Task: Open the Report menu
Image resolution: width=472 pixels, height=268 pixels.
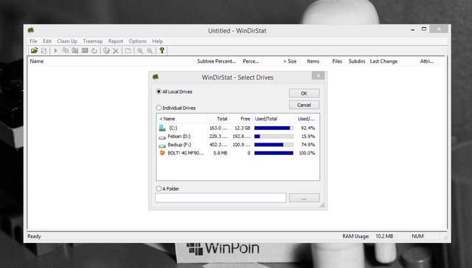Action: (x=116, y=41)
